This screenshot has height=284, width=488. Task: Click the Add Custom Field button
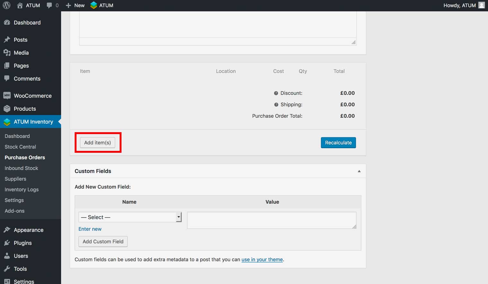tap(103, 242)
